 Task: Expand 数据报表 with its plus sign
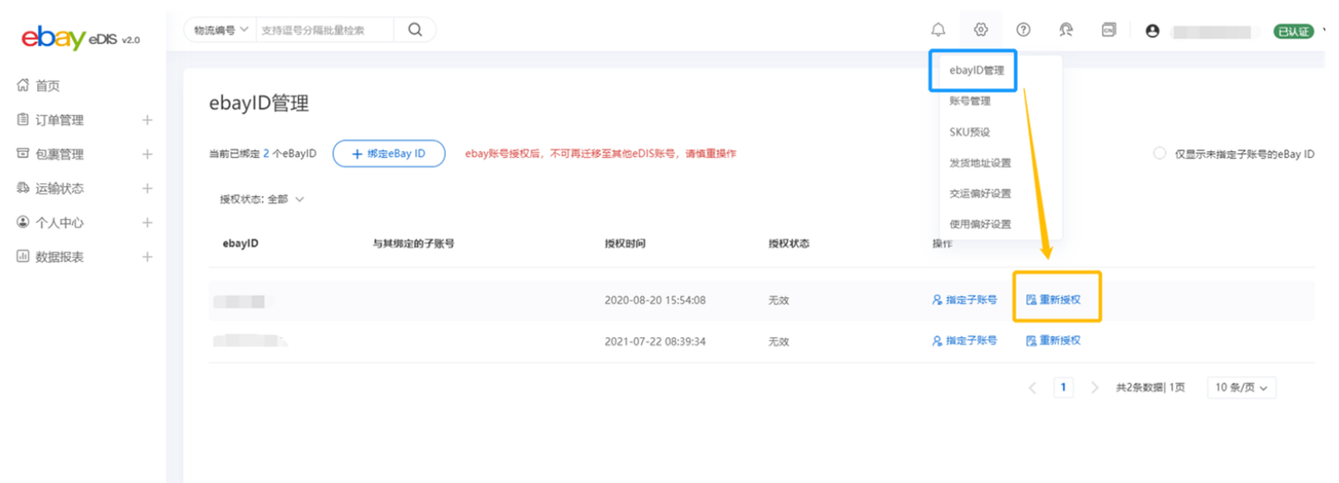(x=147, y=256)
